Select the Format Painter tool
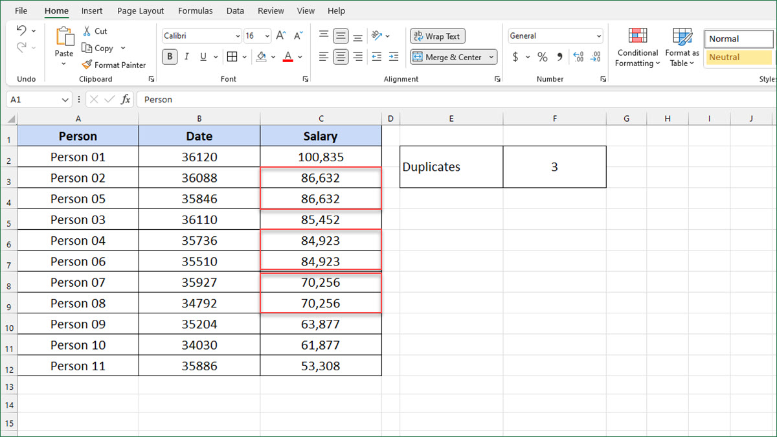This screenshot has width=777, height=437. point(114,65)
